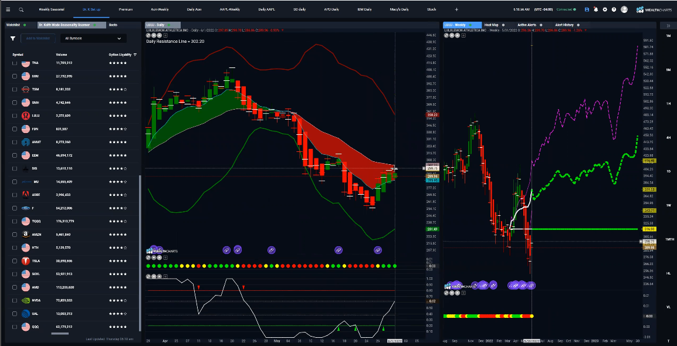Check the TSM row checkbox
Screen dimensions: 677x346
tap(14, 89)
